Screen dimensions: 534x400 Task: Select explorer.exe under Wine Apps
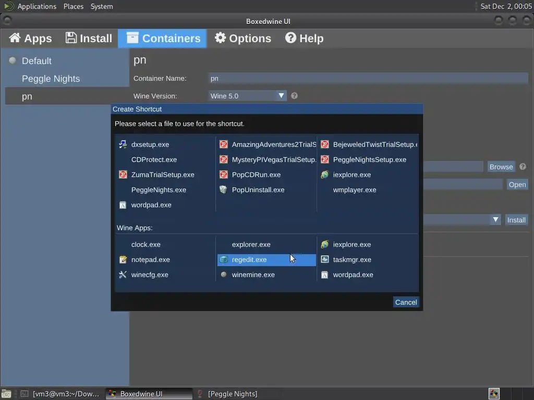point(251,245)
